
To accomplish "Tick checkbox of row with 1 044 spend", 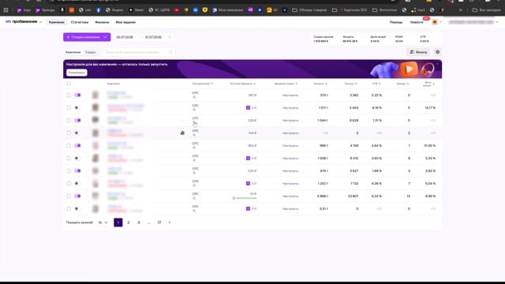I will pos(69,121).
